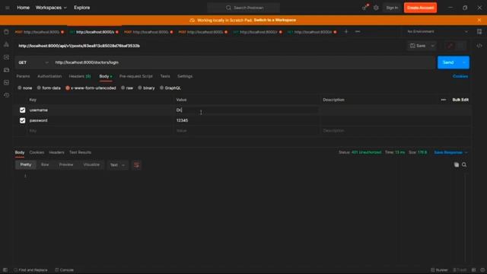The image size is (487, 274).
Task: Click the password value field 12345
Action: pos(246,120)
